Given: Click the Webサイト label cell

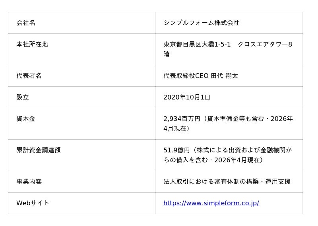Looking at the screenshot, I should click(33, 203).
